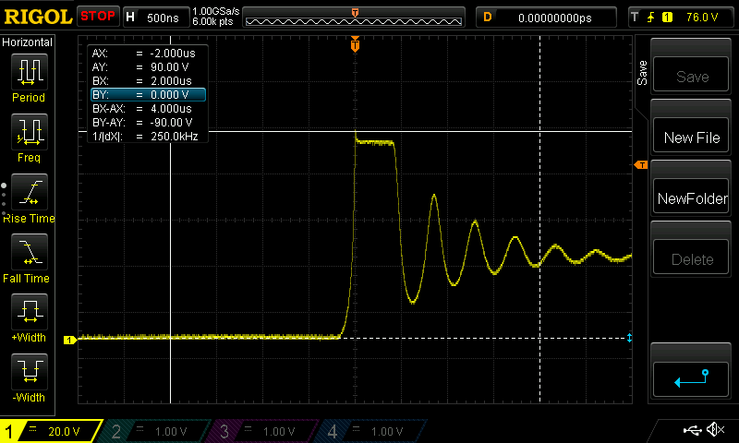Click the BX cursor value 2.000us

pyautogui.click(x=171, y=81)
